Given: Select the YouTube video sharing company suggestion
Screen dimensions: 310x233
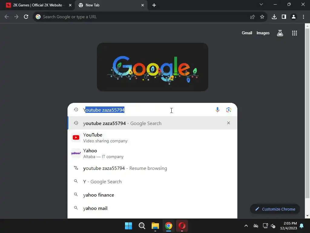Looking at the screenshot, I should pos(153,138).
